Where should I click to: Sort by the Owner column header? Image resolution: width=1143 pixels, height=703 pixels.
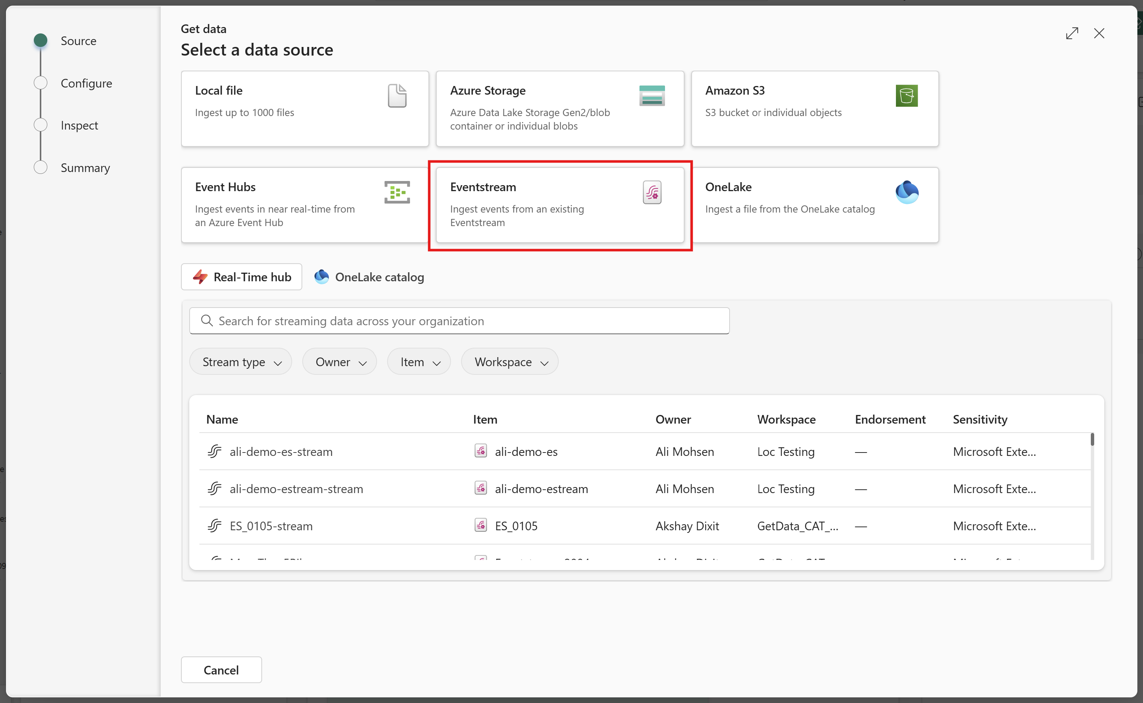tap(673, 419)
